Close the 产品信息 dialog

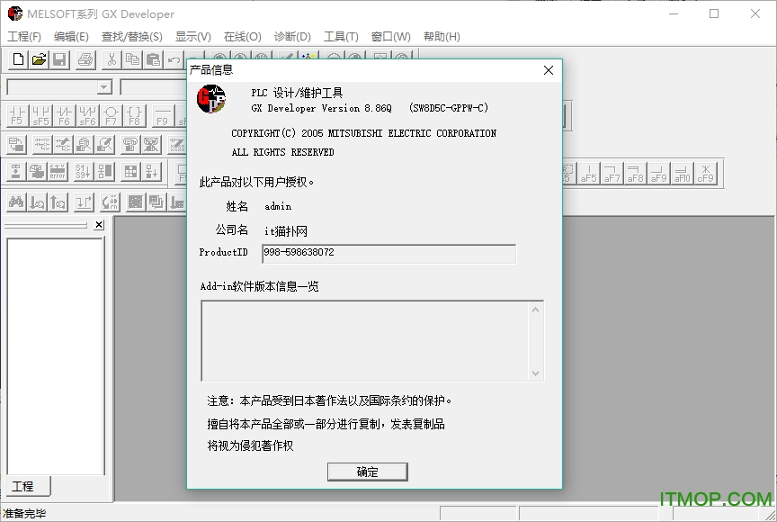coord(548,70)
